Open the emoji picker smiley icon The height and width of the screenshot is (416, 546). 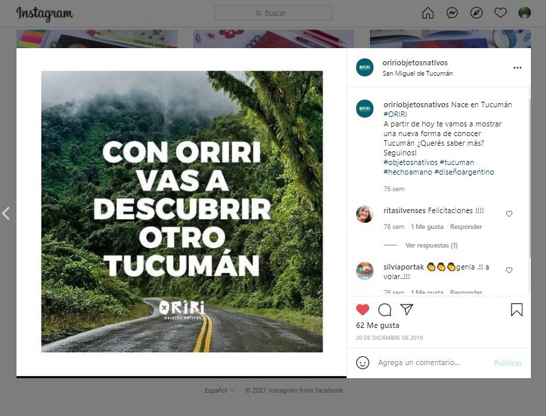point(362,363)
